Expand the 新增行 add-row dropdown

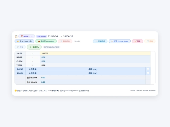34,47
